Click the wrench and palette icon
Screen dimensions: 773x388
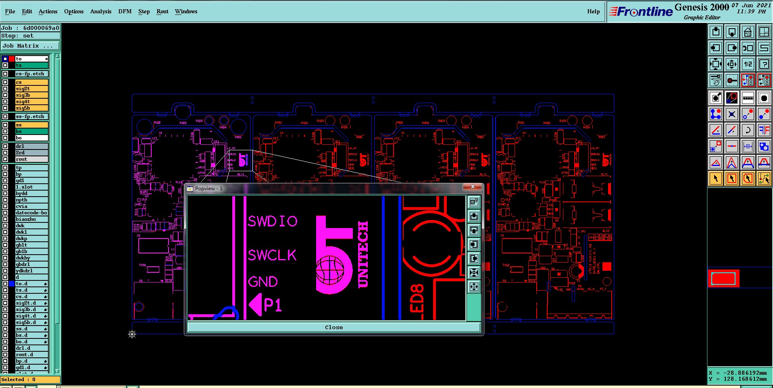click(x=716, y=80)
